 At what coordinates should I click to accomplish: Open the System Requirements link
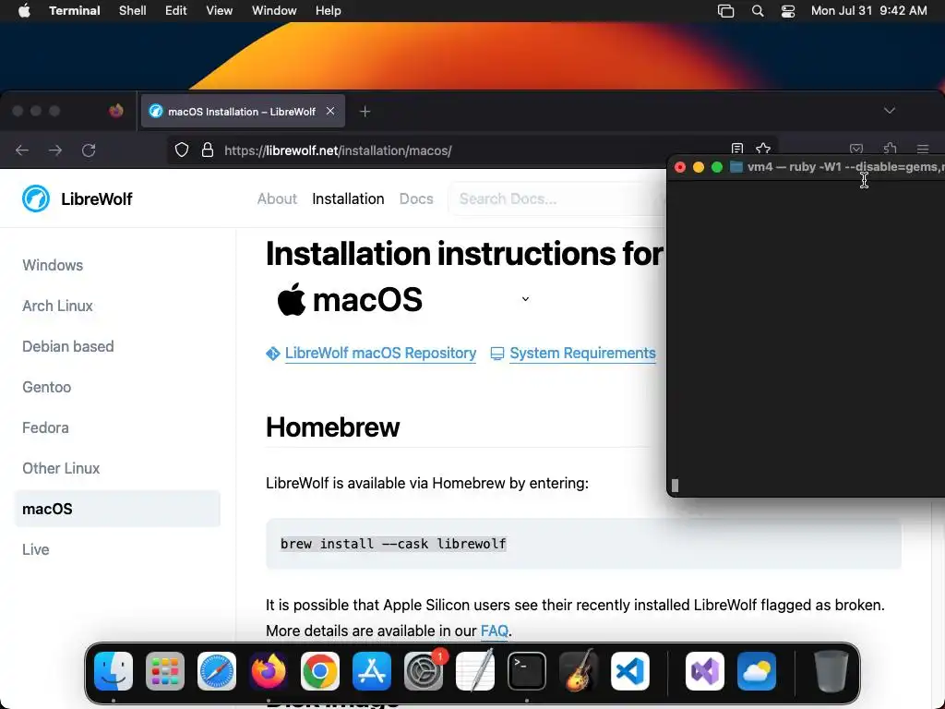582,354
